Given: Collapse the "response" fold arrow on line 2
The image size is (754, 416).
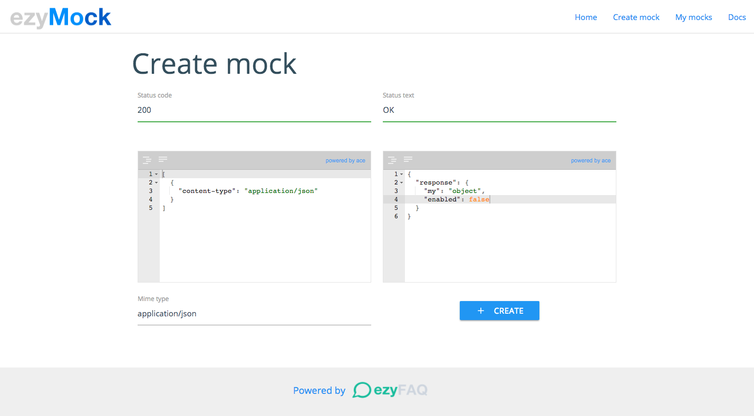Looking at the screenshot, I should pos(402,182).
